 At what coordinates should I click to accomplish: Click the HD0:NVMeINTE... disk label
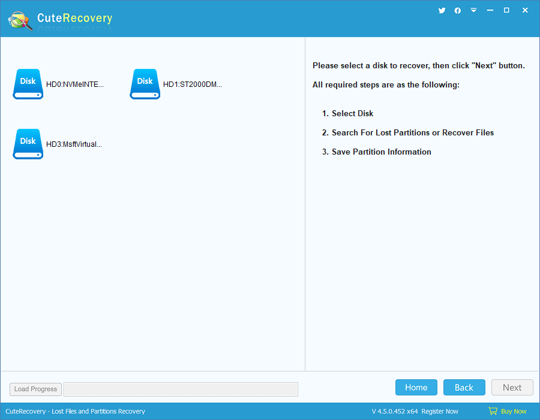tap(75, 84)
